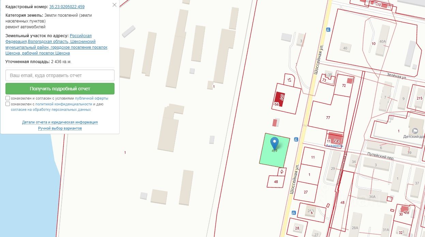Viewport: 425px width, 237px height.
Task: Tick the политикой конфиденциальности consent checkbox
Action: click(8, 104)
